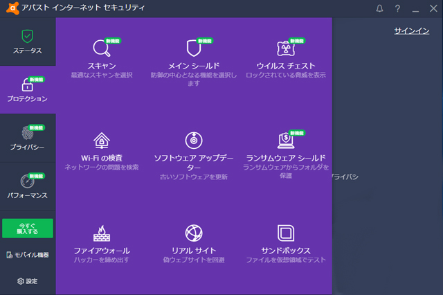The width and height of the screenshot is (443, 295).
Task: Click description 偽ウェブサイトを回避
Action: [194, 260]
